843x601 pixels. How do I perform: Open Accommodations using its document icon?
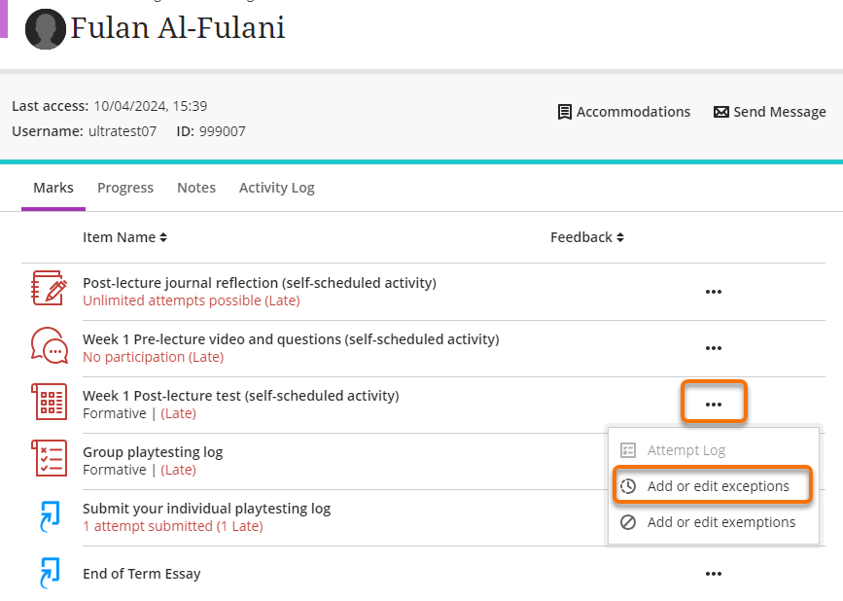point(564,112)
